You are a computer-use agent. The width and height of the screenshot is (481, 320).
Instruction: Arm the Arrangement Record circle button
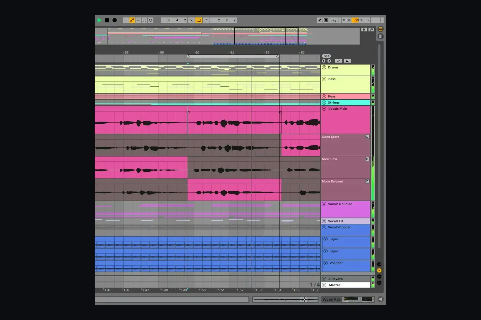tap(115, 20)
